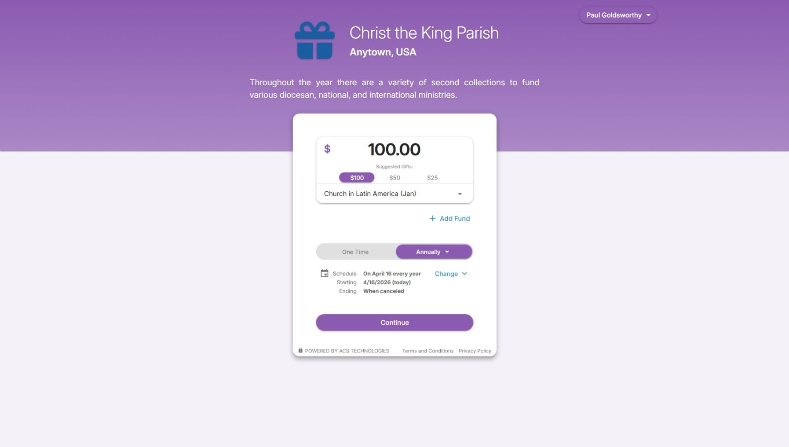The width and height of the screenshot is (789, 447).
Task: Open the Church in Latin America fund dropdown
Action: (x=394, y=194)
